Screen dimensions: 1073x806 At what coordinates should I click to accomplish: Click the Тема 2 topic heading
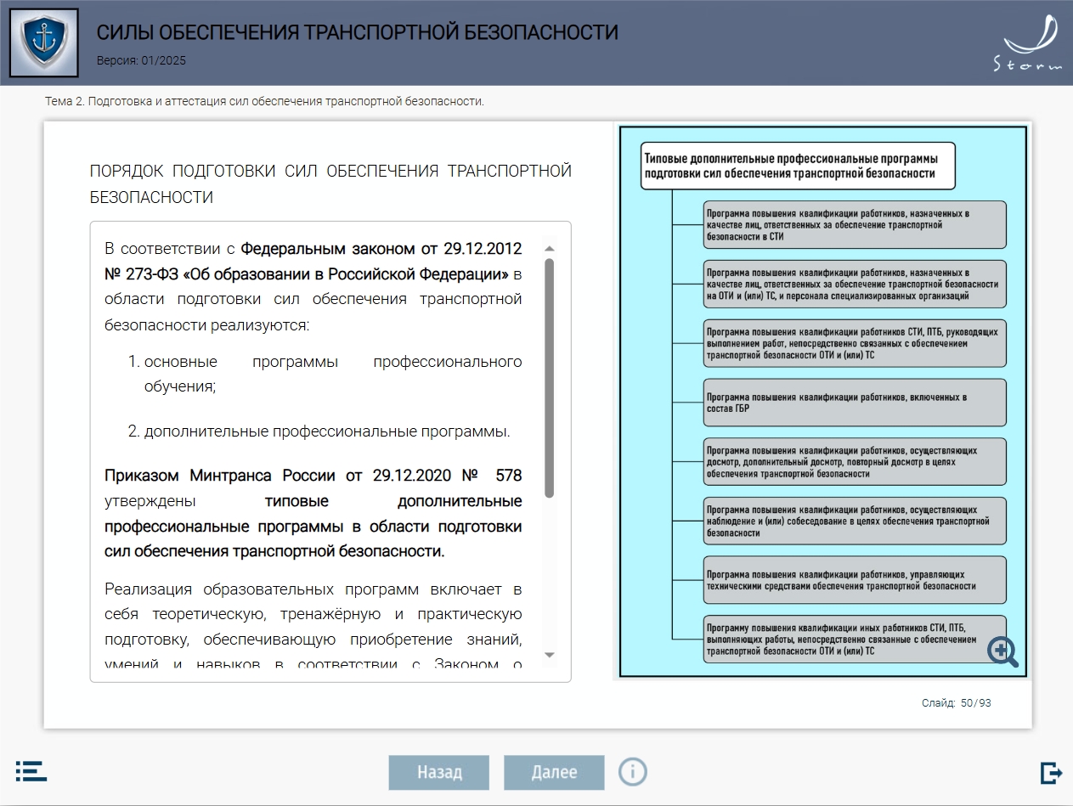pyautogui.click(x=264, y=101)
